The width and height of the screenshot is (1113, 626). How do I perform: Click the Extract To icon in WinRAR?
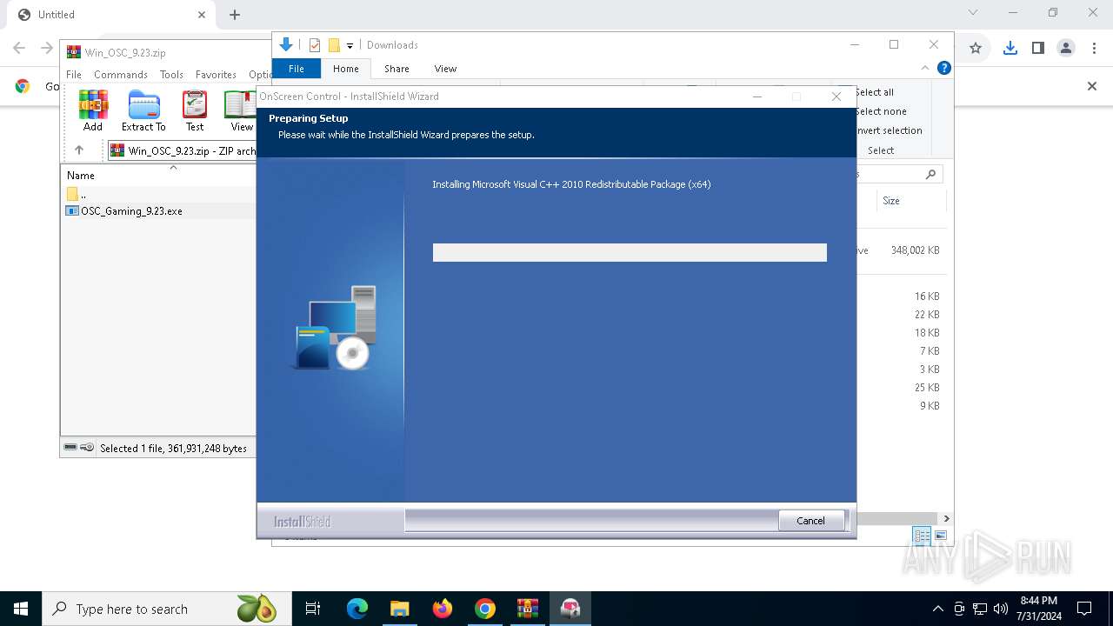143,110
